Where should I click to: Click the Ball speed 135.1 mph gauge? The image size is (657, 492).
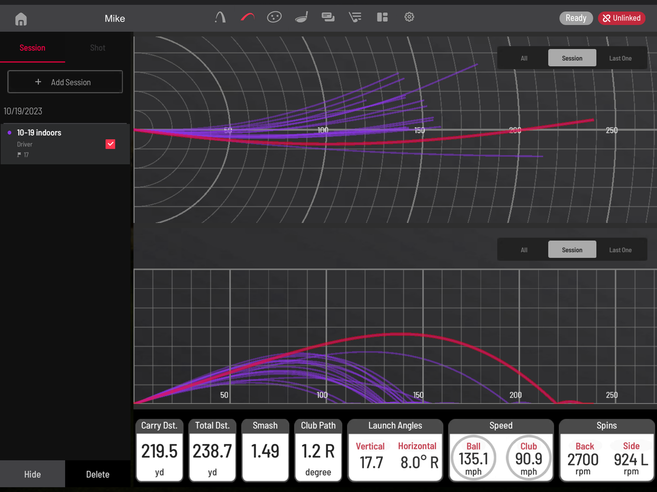pyautogui.click(x=473, y=458)
